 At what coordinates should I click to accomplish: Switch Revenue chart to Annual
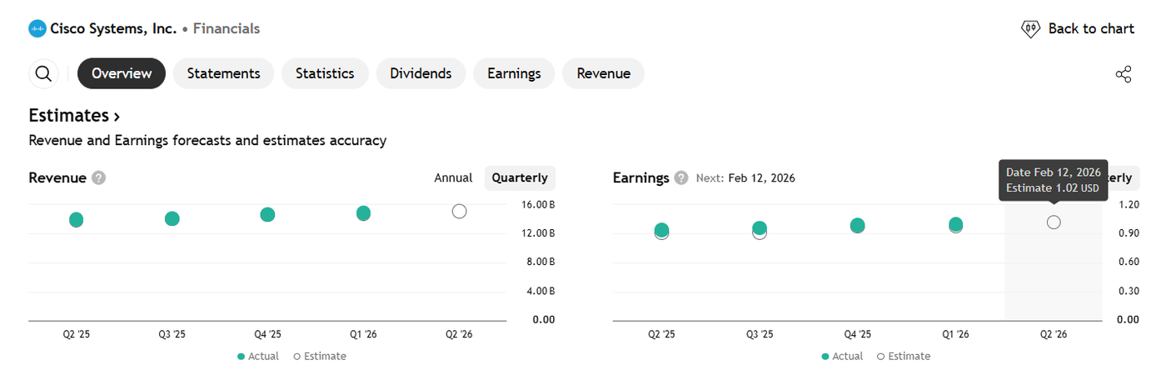(453, 177)
